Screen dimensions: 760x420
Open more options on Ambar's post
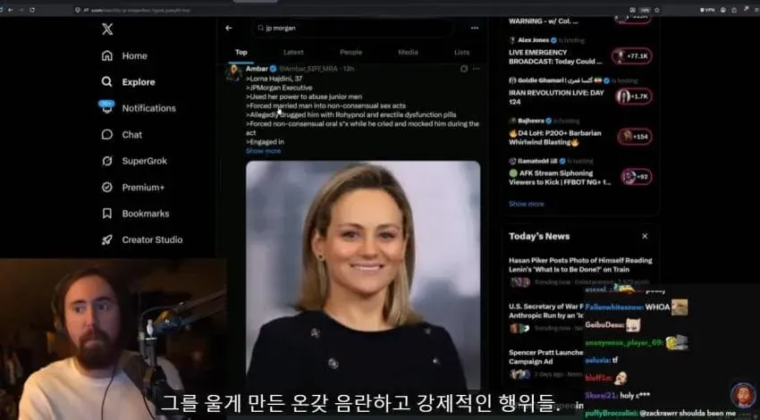(x=477, y=69)
